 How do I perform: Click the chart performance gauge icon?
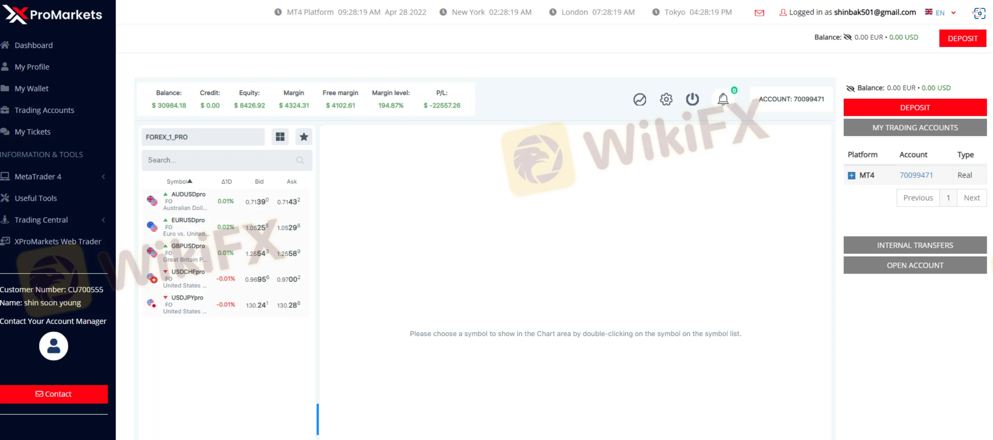pos(639,99)
